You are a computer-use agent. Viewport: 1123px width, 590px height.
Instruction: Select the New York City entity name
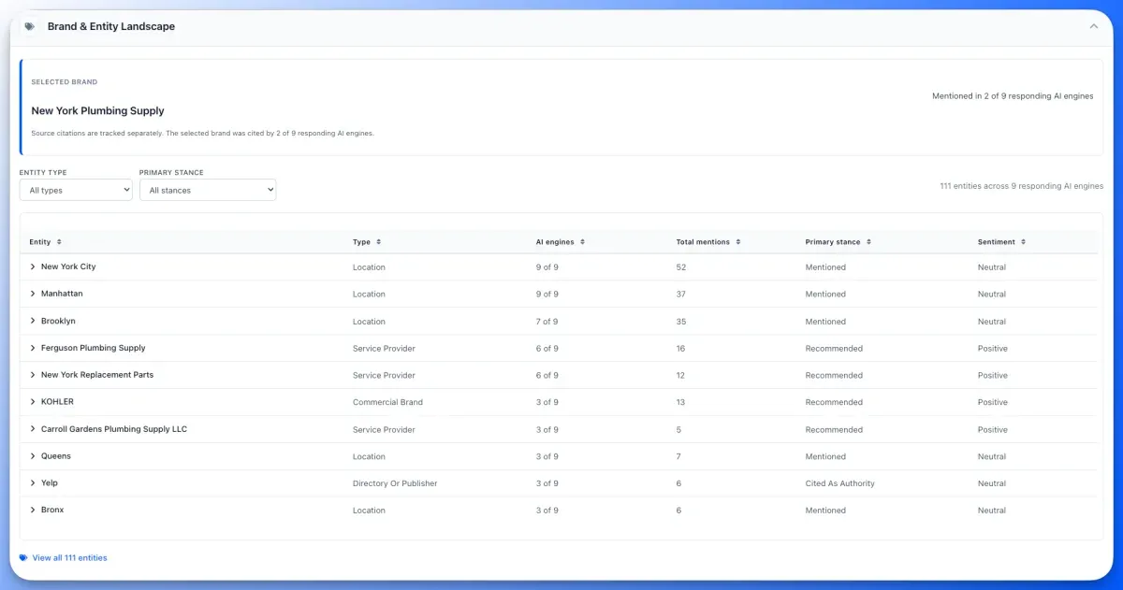coord(68,266)
